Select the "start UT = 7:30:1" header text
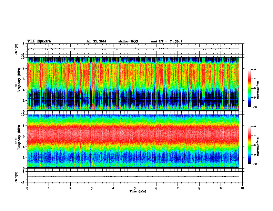This screenshot has width=273, height=211. [166, 41]
